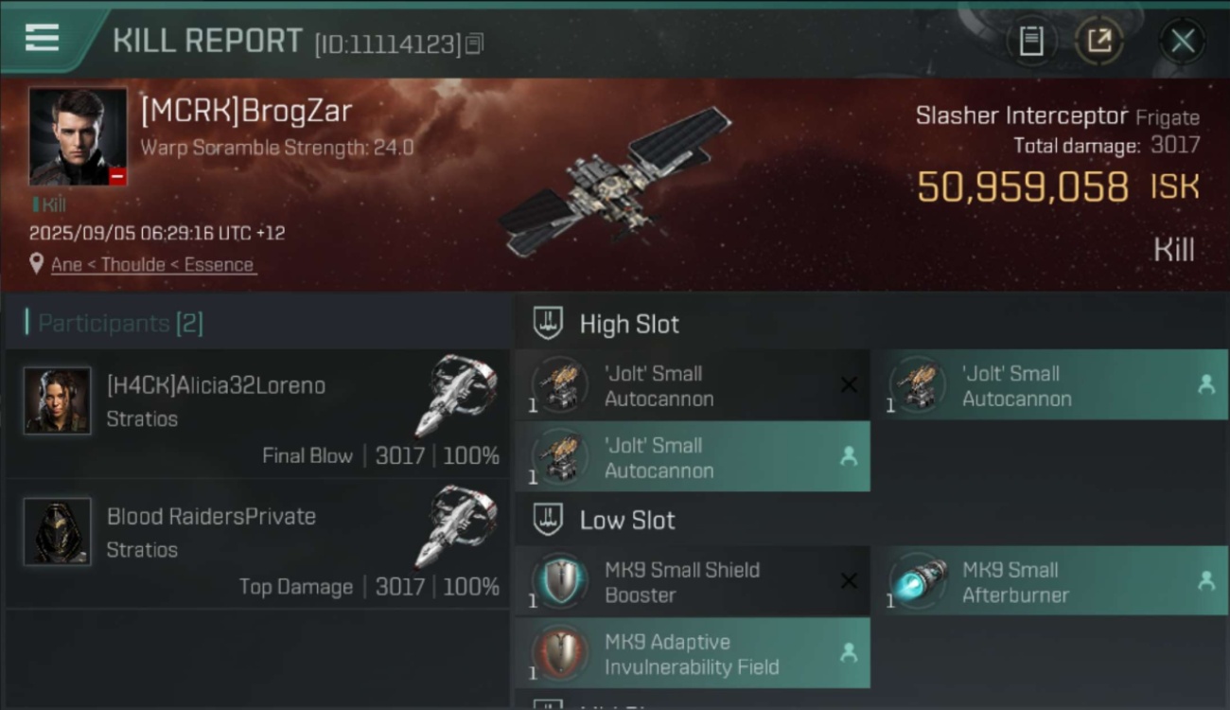The width and height of the screenshot is (1230, 710).
Task: Share the kill report externally
Action: point(1099,41)
